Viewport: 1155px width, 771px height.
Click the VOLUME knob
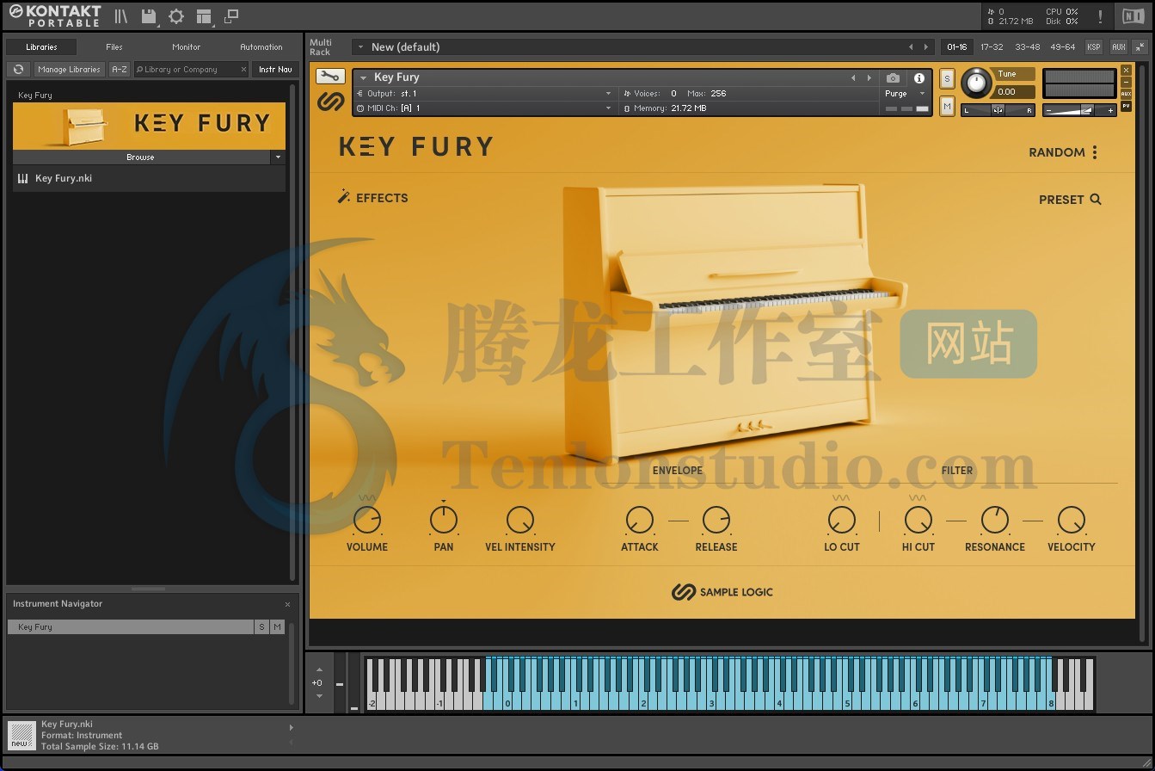[367, 520]
